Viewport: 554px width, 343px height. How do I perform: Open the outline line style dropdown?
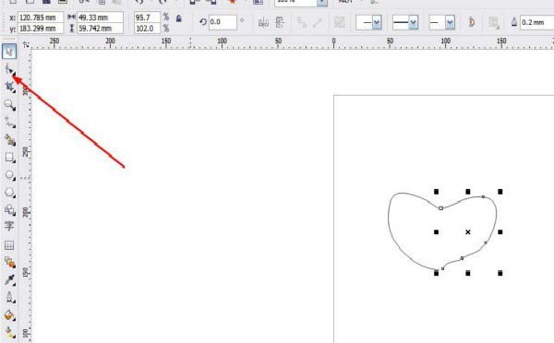(413, 22)
